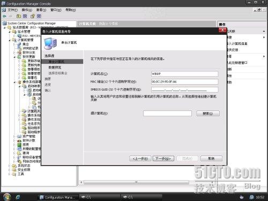Click the 源计算机(R) input field
268x201 pixels.
click(x=167, y=113)
